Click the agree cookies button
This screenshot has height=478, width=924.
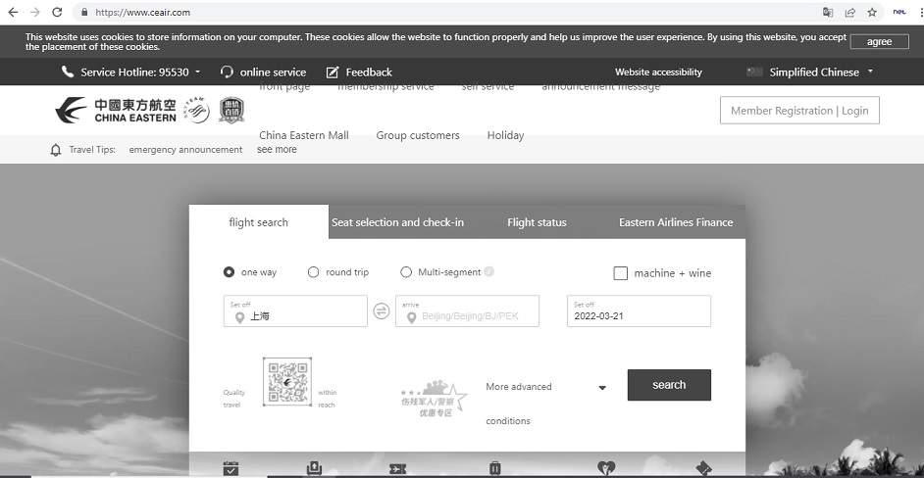tap(879, 41)
